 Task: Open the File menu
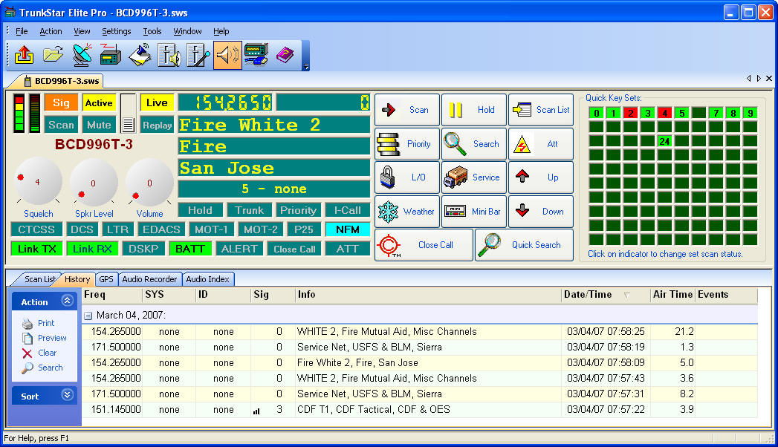(x=22, y=31)
